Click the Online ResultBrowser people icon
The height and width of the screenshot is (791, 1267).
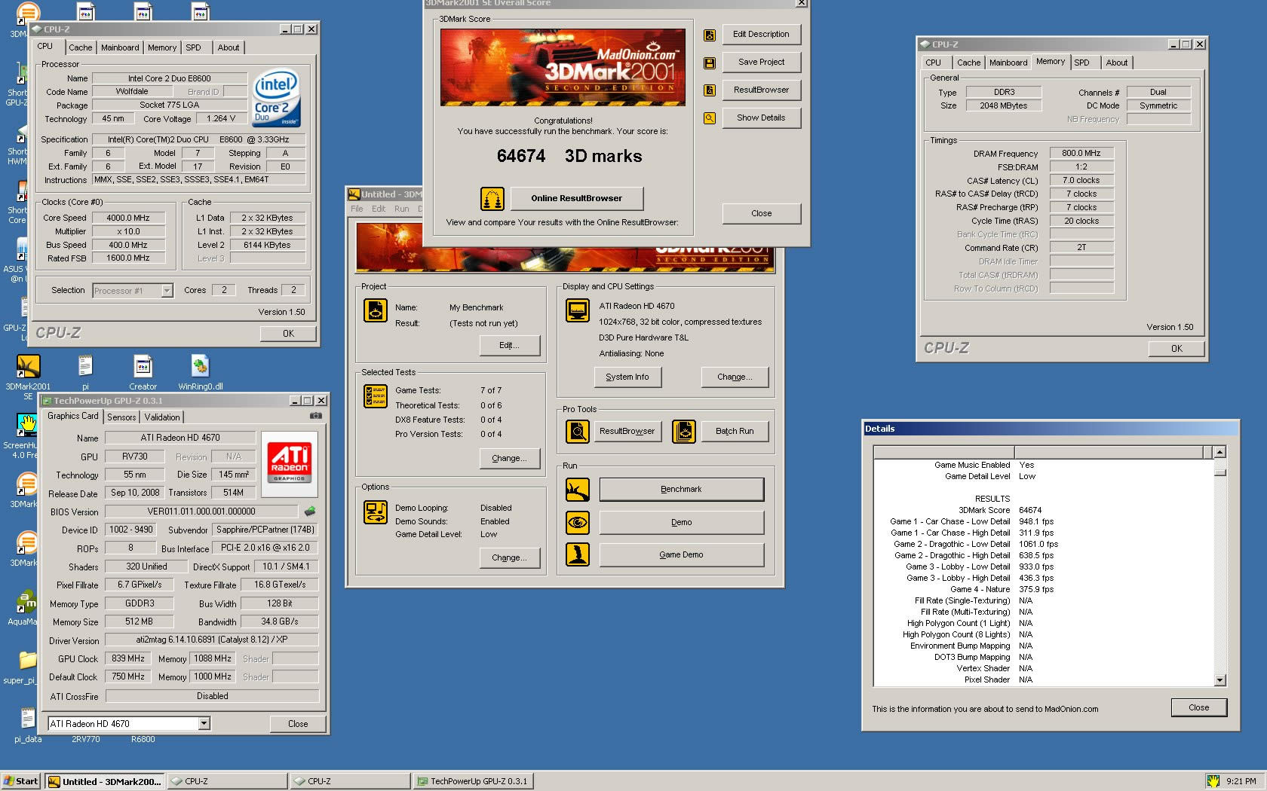492,199
